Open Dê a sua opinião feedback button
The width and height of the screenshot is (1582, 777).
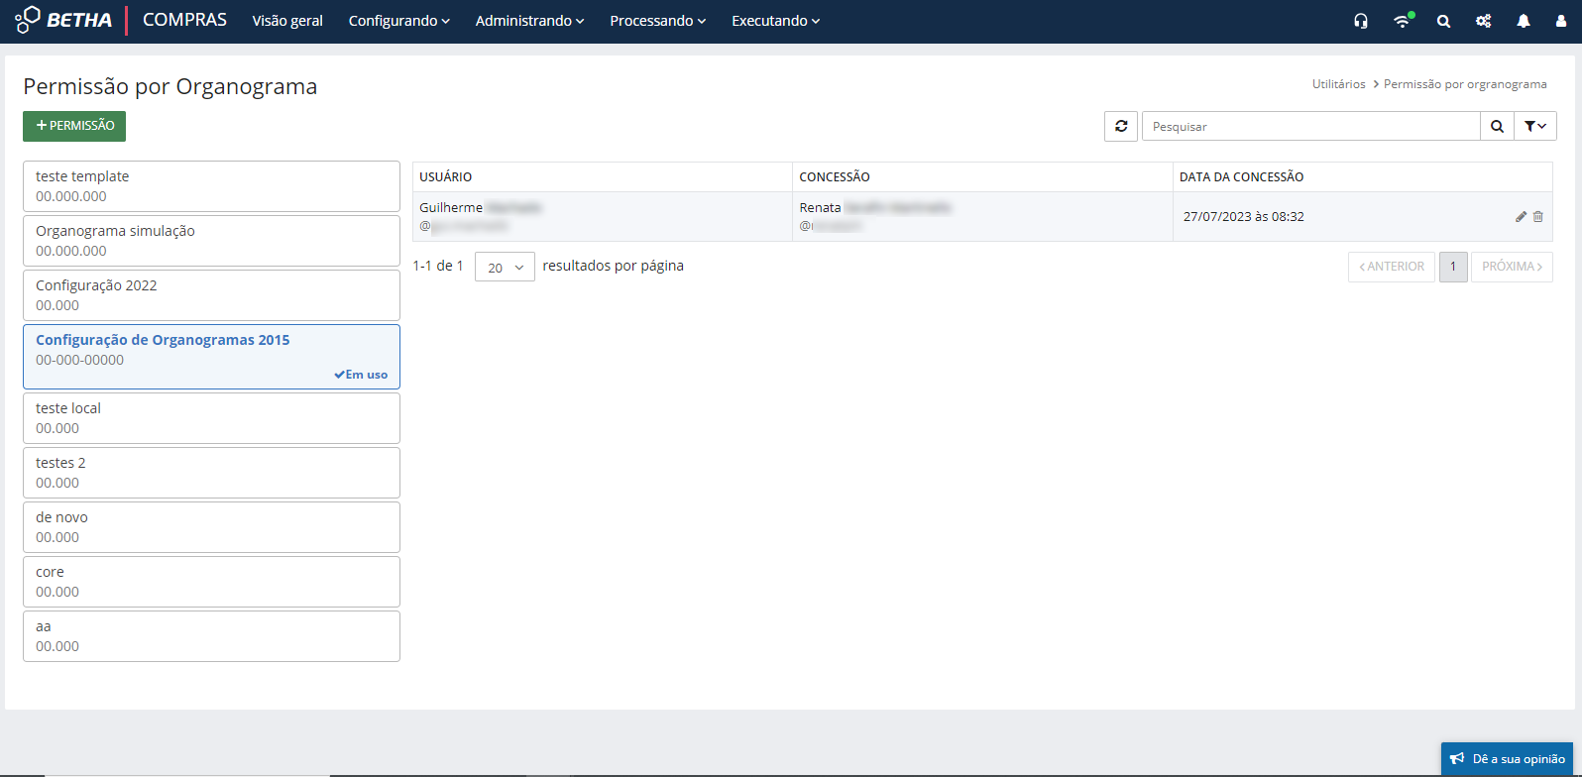1507,759
